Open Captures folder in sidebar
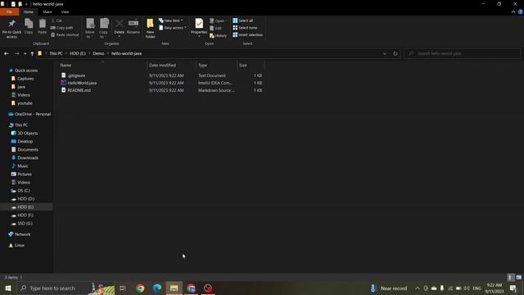The image size is (524, 295). [x=25, y=79]
